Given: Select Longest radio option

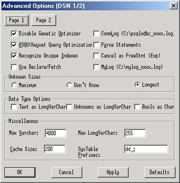Looking at the screenshot, I should [138, 85].
